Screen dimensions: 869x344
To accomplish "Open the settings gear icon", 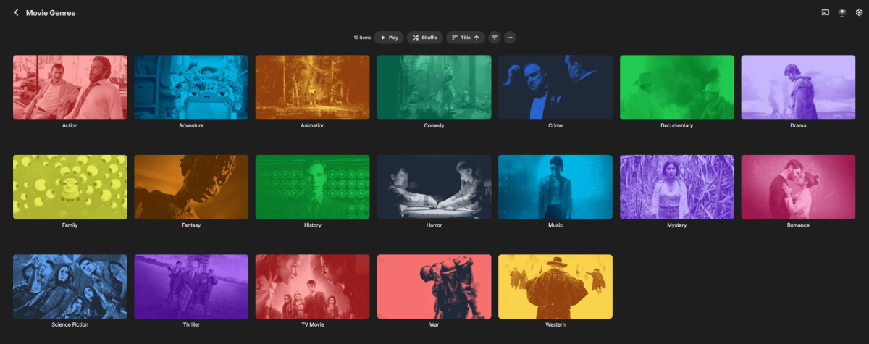I will click(859, 12).
